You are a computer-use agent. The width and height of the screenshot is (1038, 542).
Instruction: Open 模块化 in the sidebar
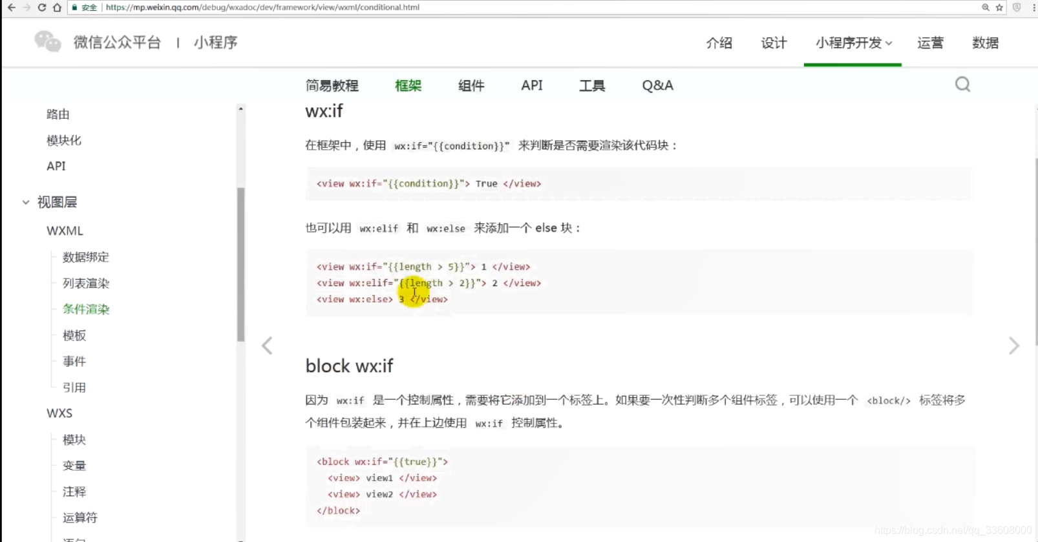[x=64, y=140]
